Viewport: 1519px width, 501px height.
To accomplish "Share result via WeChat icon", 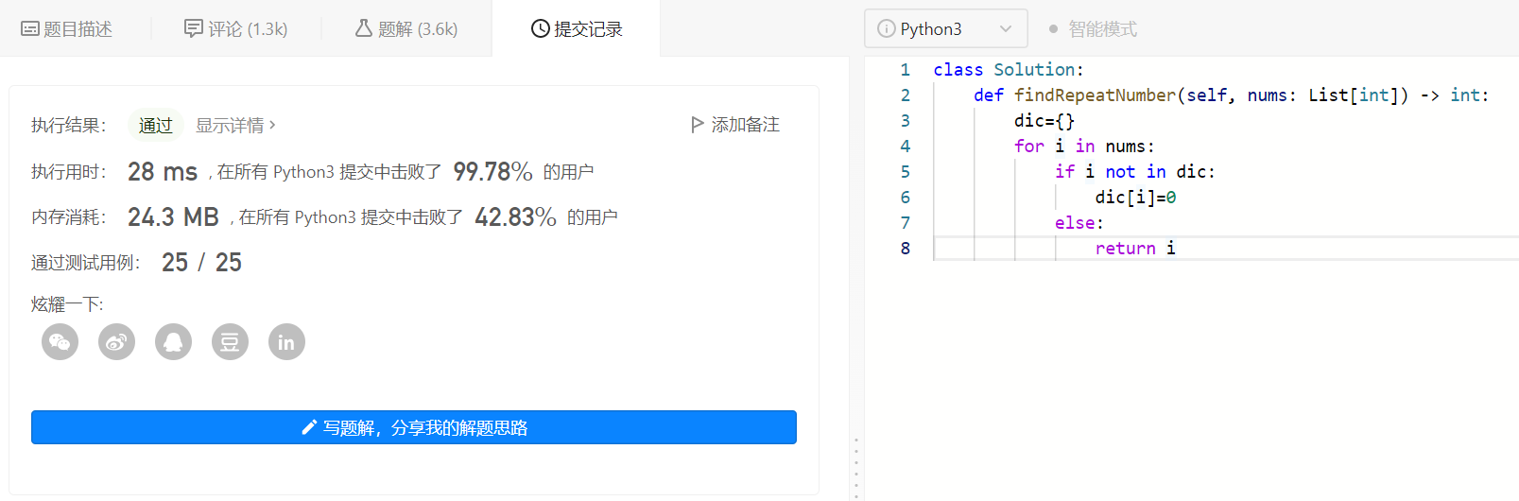I will click(x=60, y=342).
